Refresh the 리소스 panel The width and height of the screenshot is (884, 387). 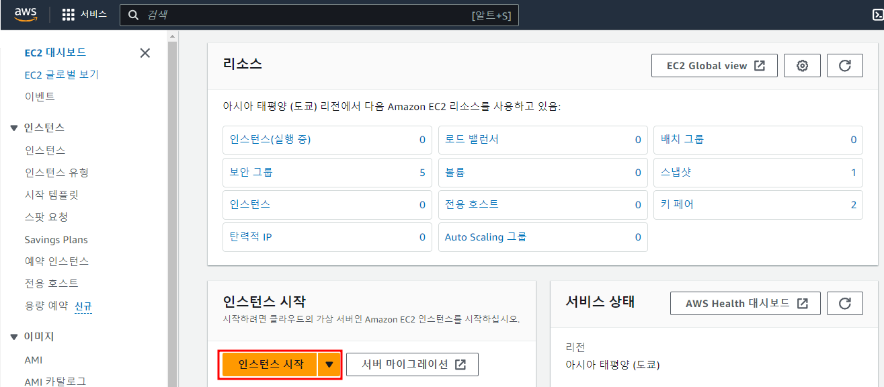coord(845,66)
